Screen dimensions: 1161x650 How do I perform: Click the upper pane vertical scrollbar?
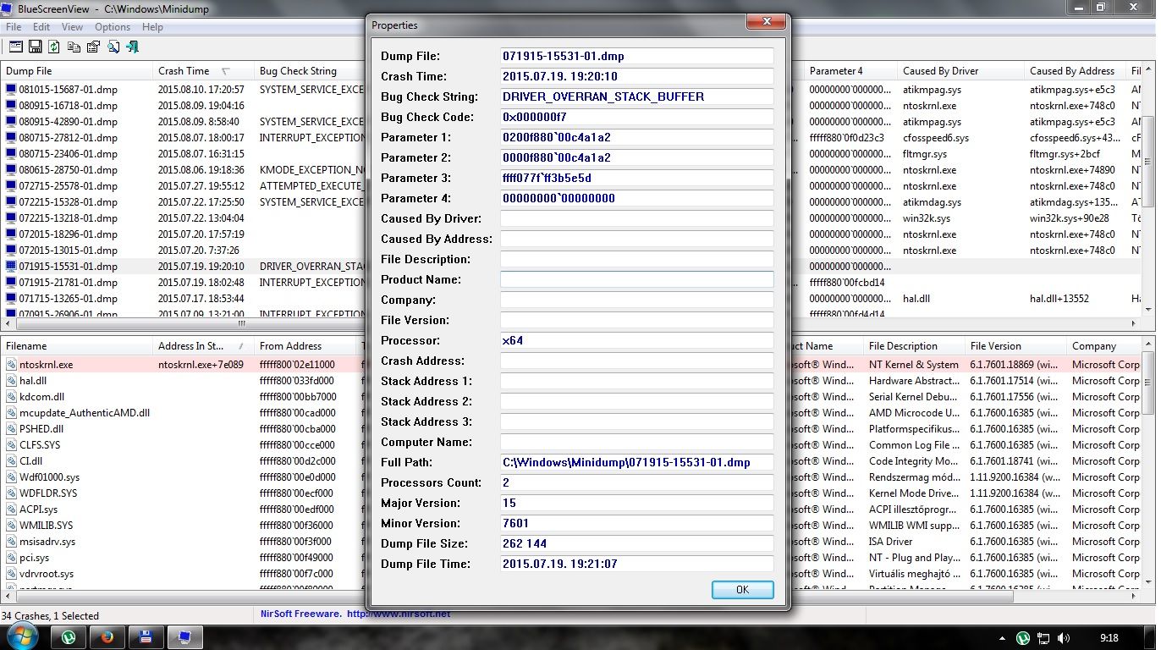1148,161
